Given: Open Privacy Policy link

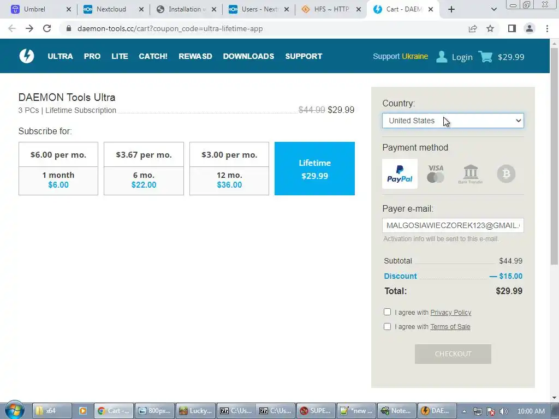Looking at the screenshot, I should [450, 313].
